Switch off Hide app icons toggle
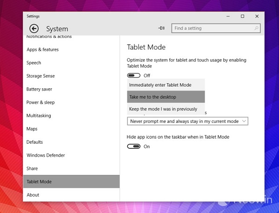 [133, 146]
